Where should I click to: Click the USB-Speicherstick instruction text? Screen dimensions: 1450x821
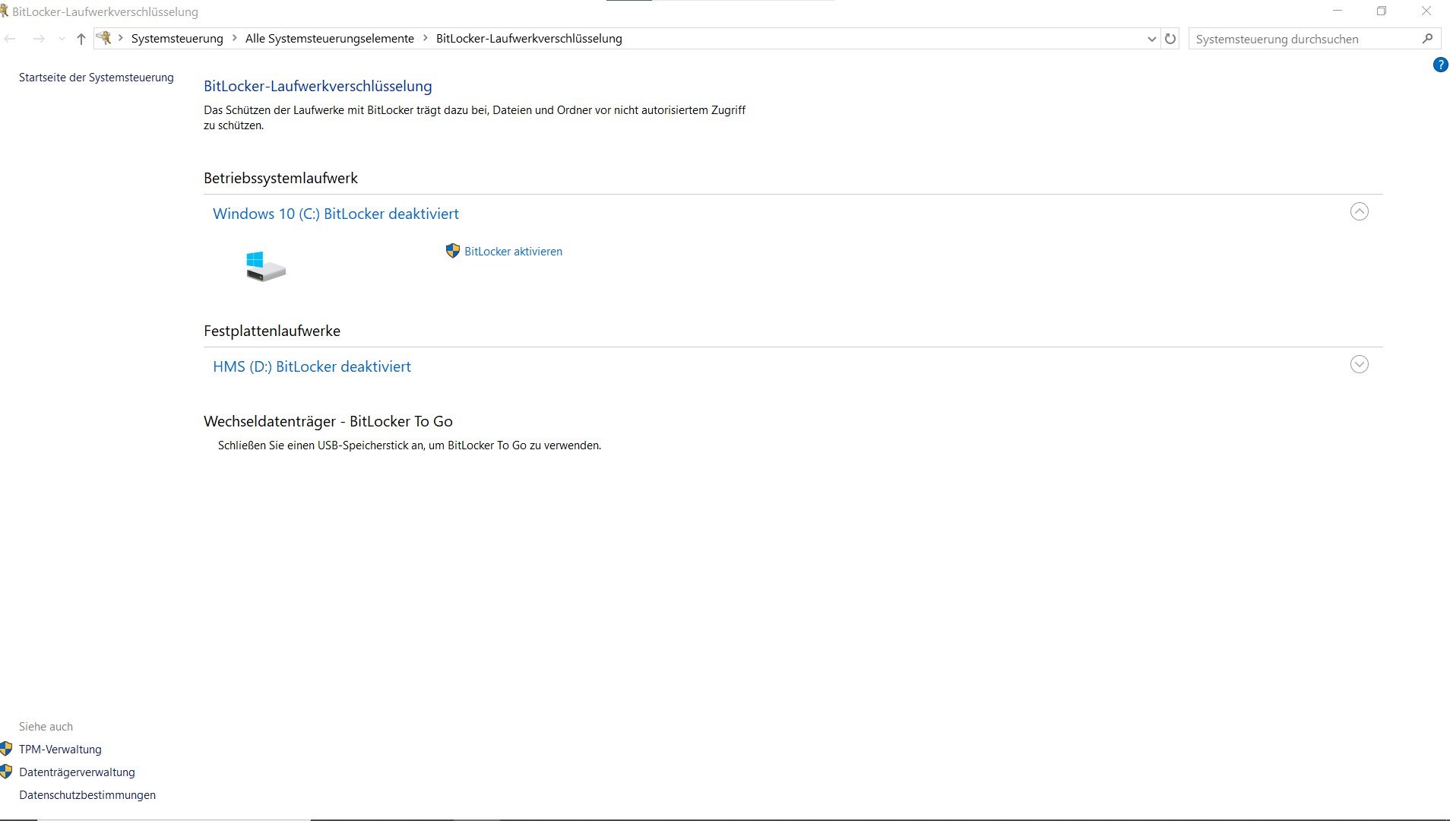click(410, 445)
